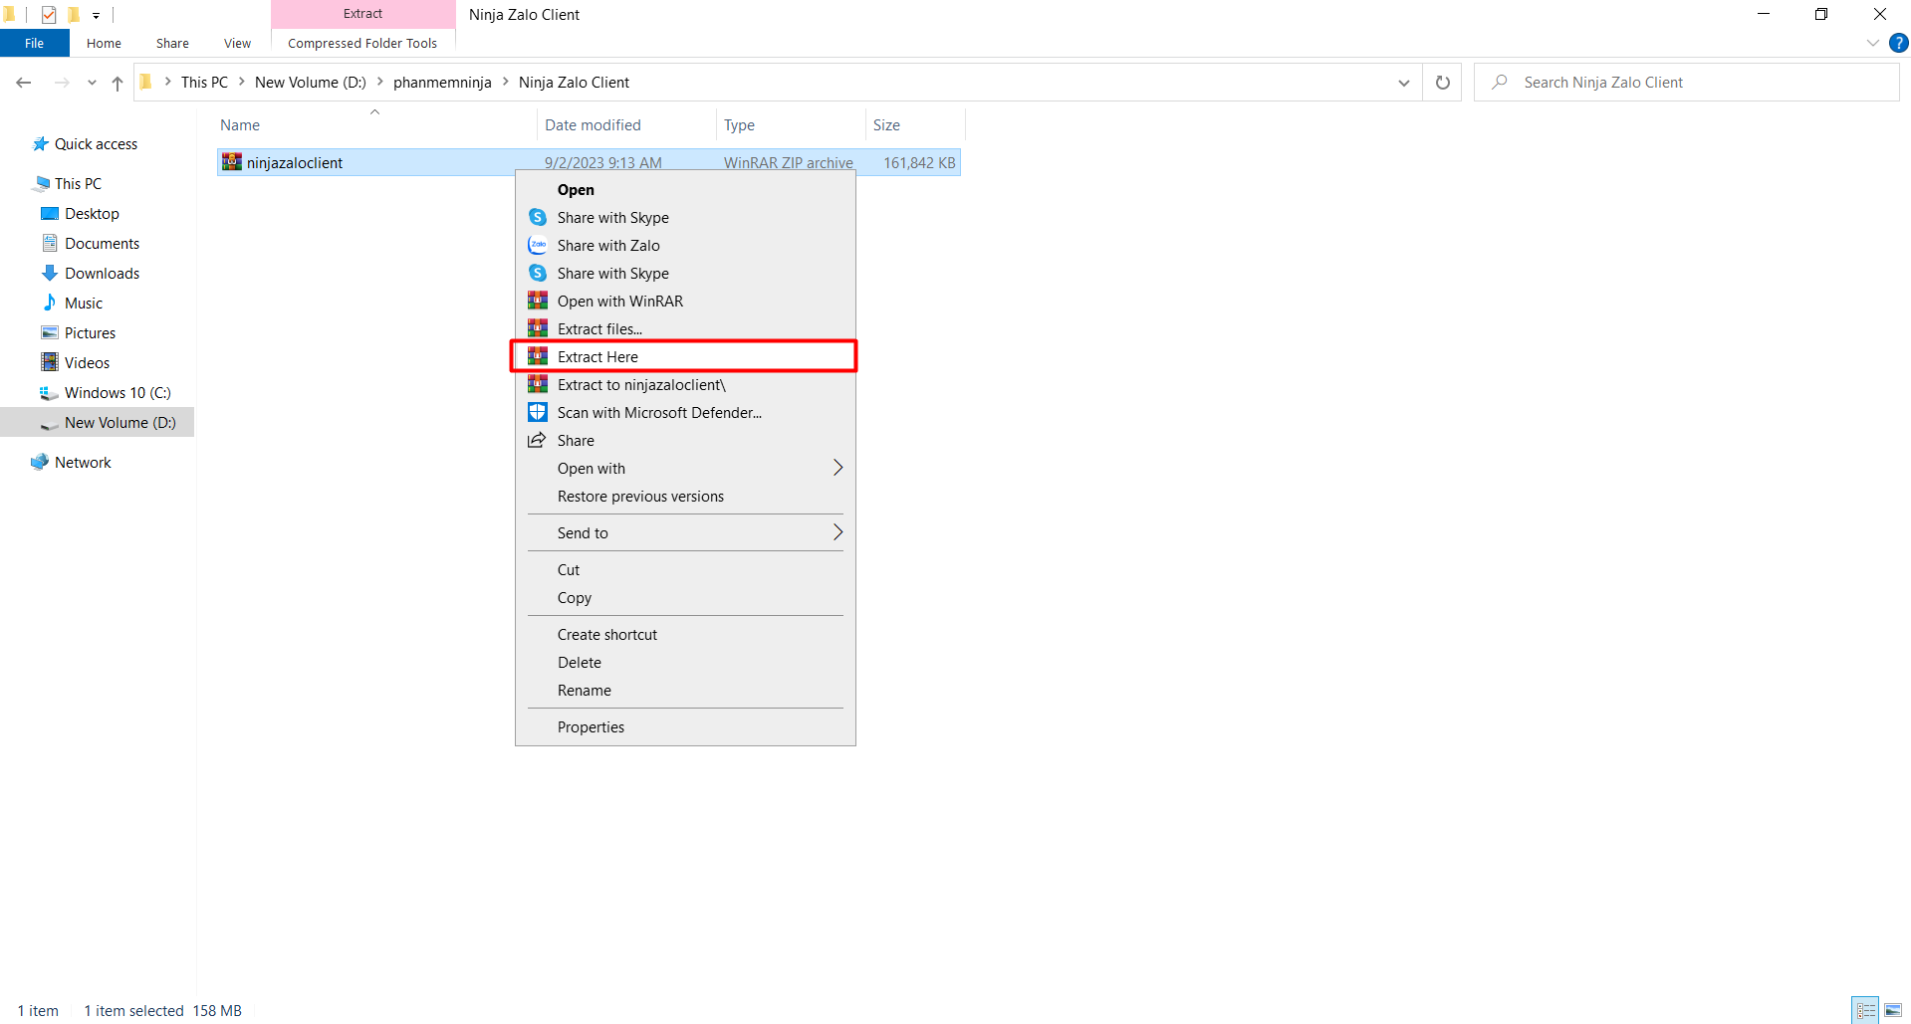1911x1024 pixels.
Task: Select Share with Zalo
Action: coord(685,245)
